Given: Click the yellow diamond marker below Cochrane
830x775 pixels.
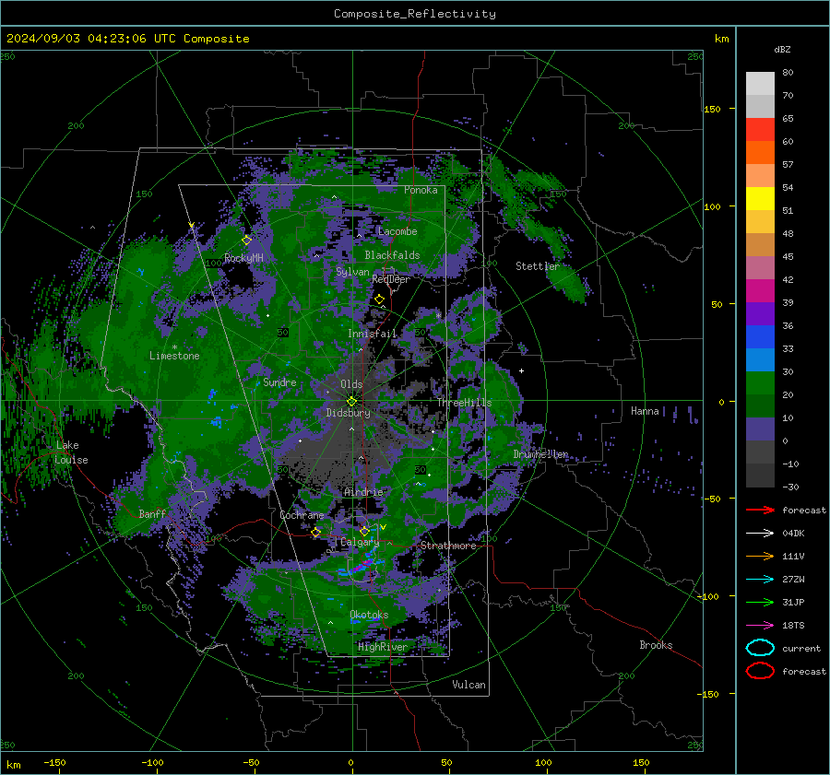Looking at the screenshot, I should (x=315, y=532).
